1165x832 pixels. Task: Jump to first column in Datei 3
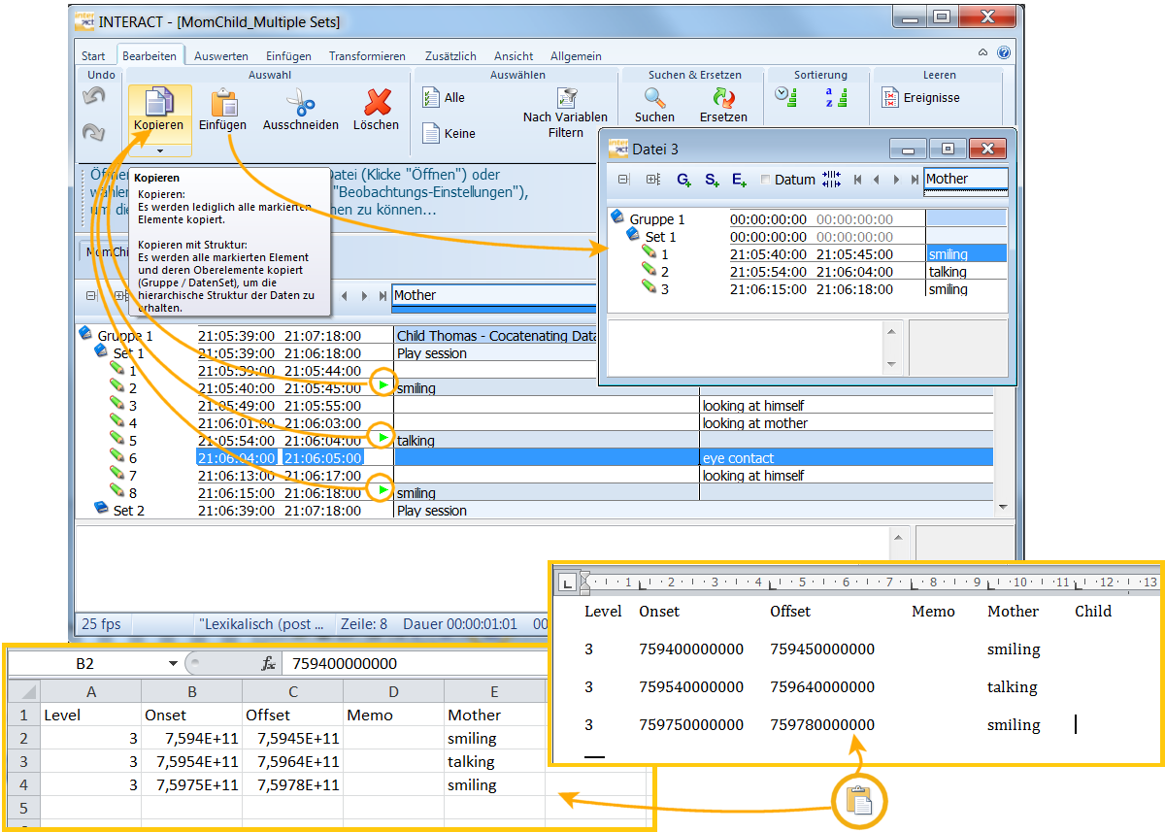pyautogui.click(x=857, y=180)
